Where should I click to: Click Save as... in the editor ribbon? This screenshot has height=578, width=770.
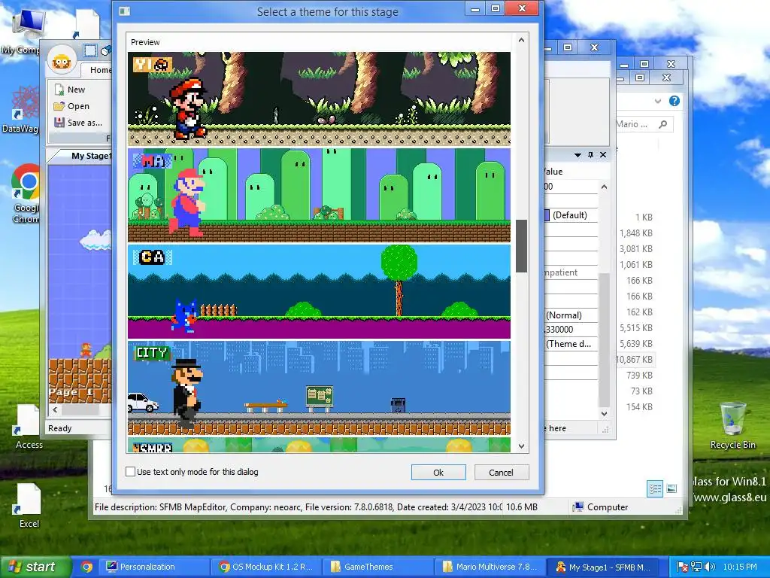78,123
